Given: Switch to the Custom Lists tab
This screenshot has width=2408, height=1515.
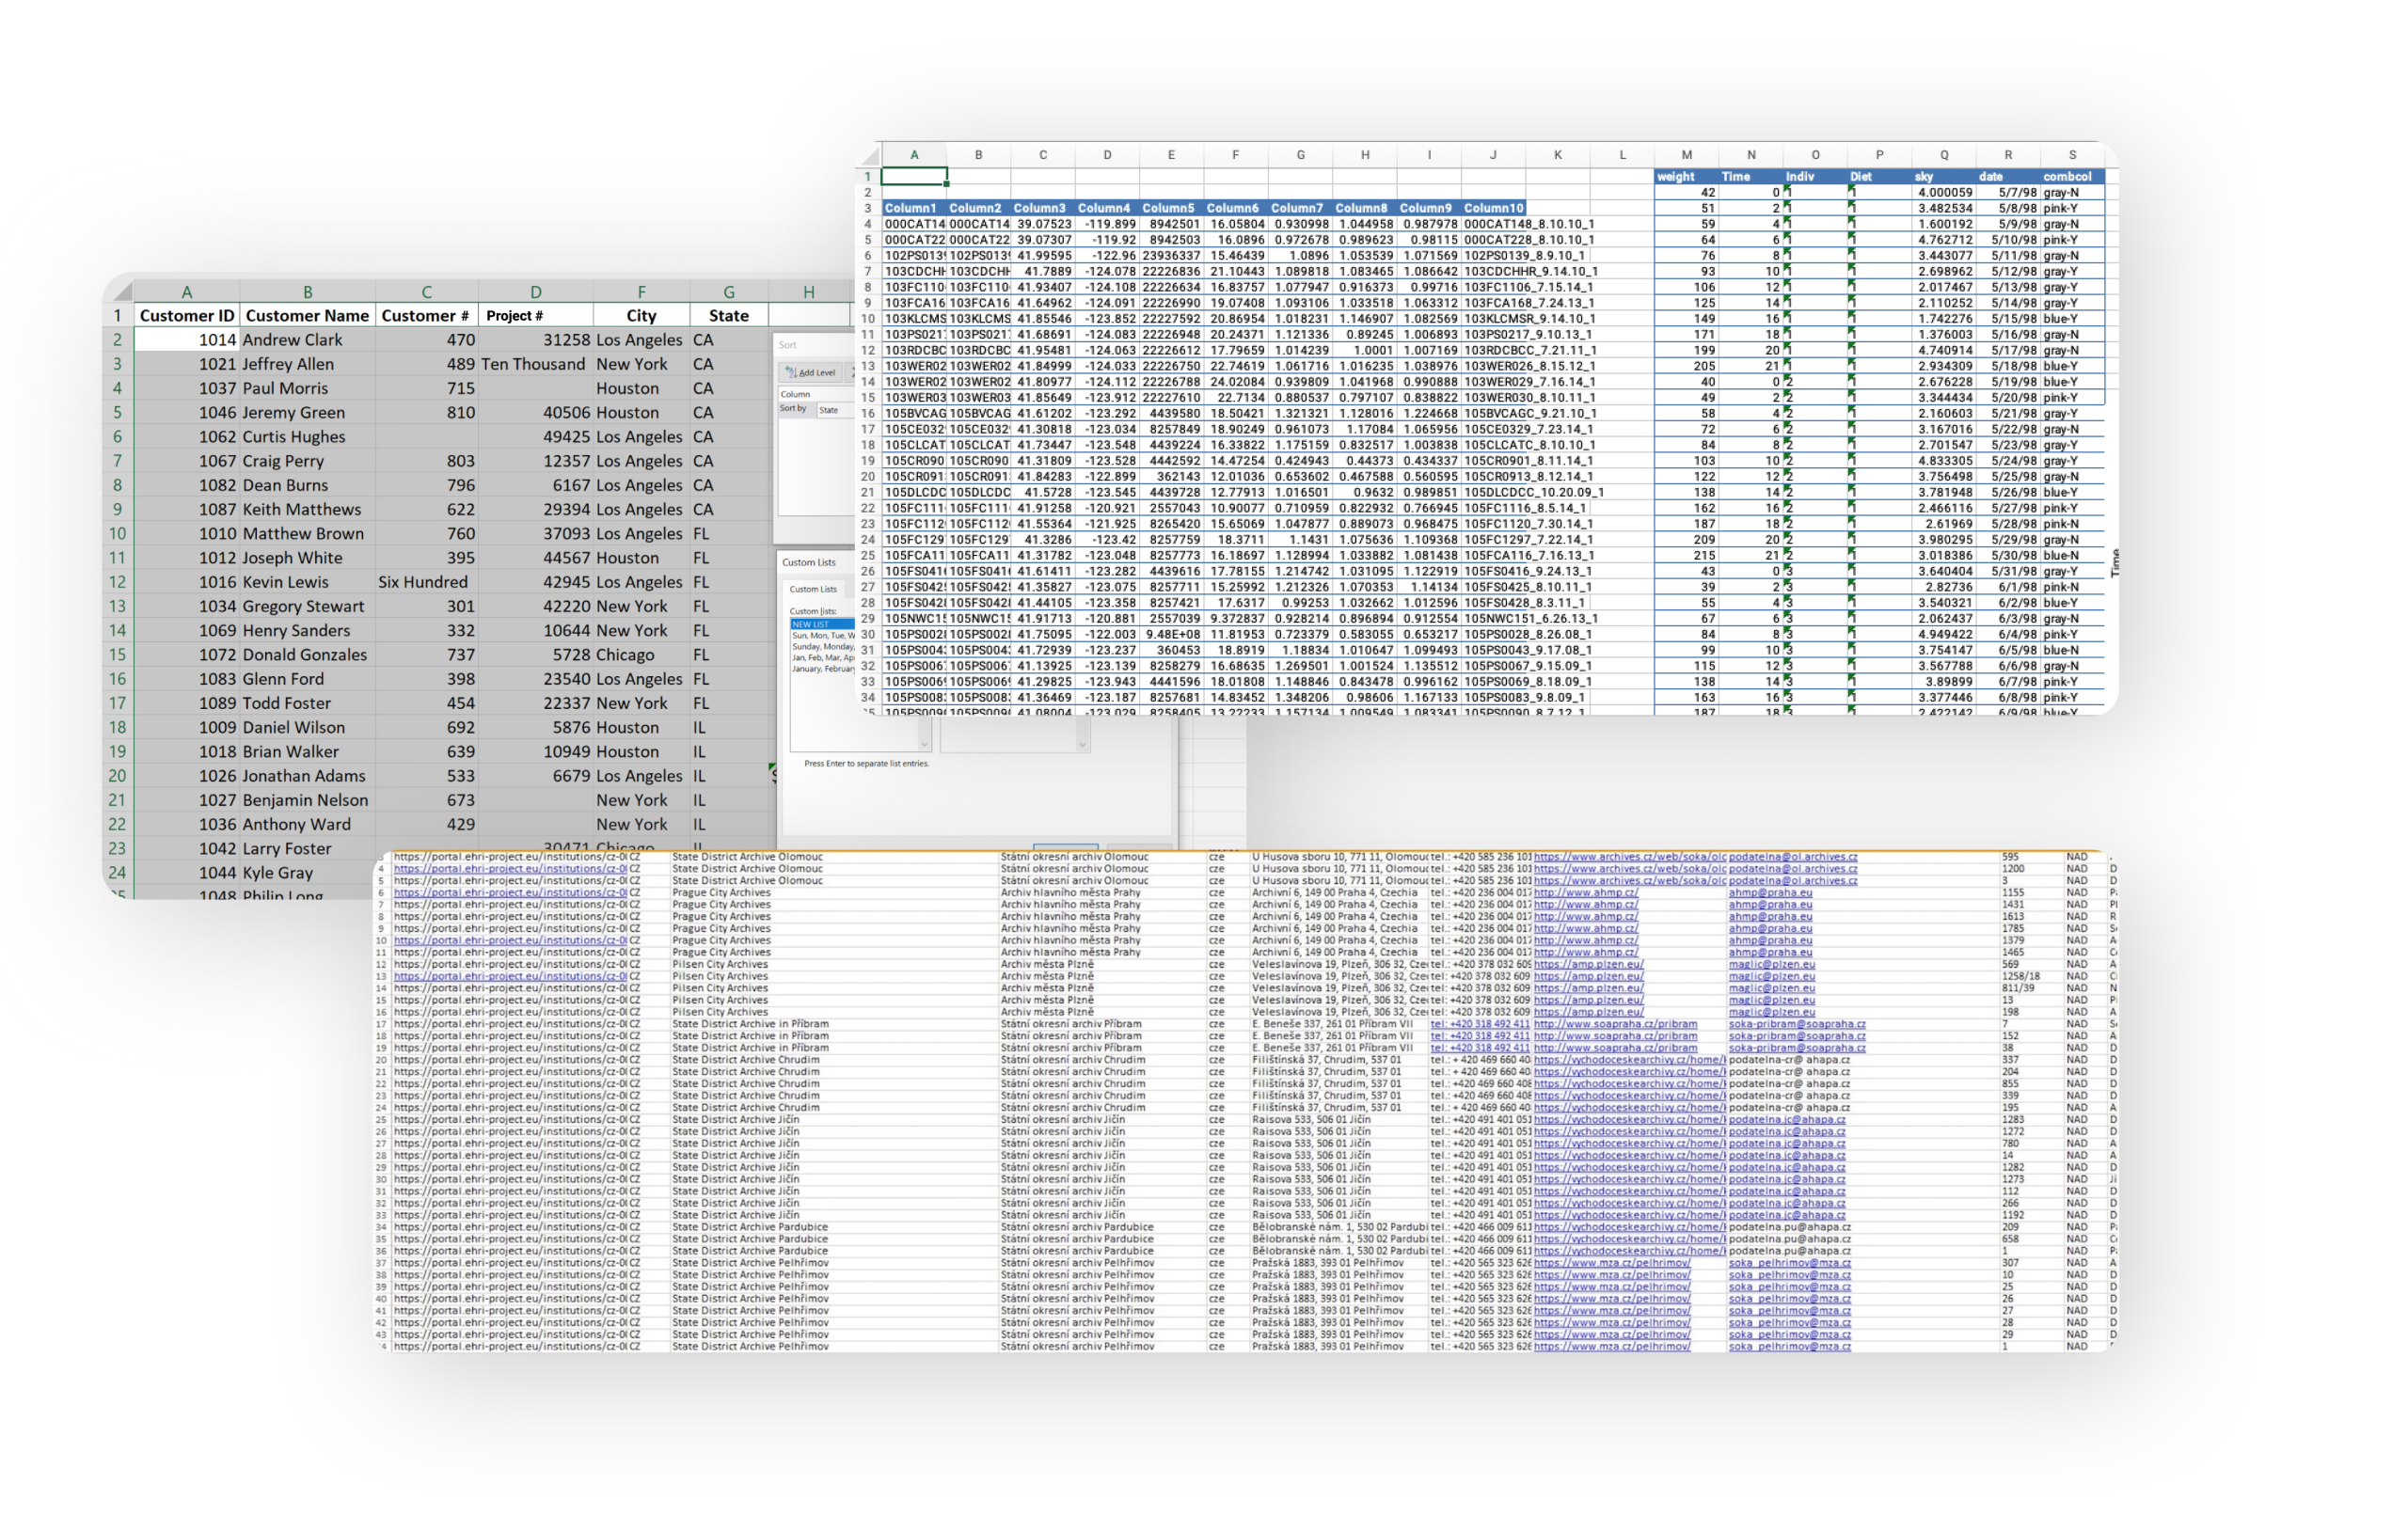Looking at the screenshot, I should 813,590.
